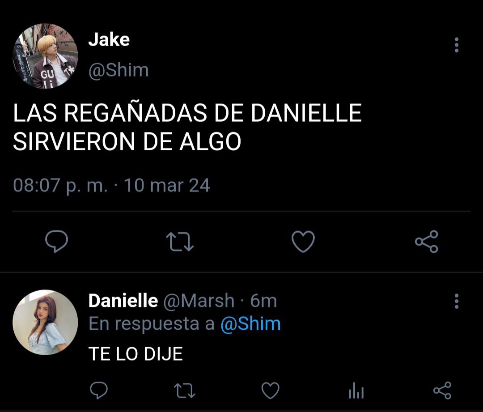This screenshot has width=483, height=412.
Task: Open Danielle's profile picture
Action: tap(45, 323)
